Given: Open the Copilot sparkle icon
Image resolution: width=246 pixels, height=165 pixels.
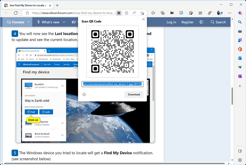Looking at the screenshot, I should [x=240, y=13].
